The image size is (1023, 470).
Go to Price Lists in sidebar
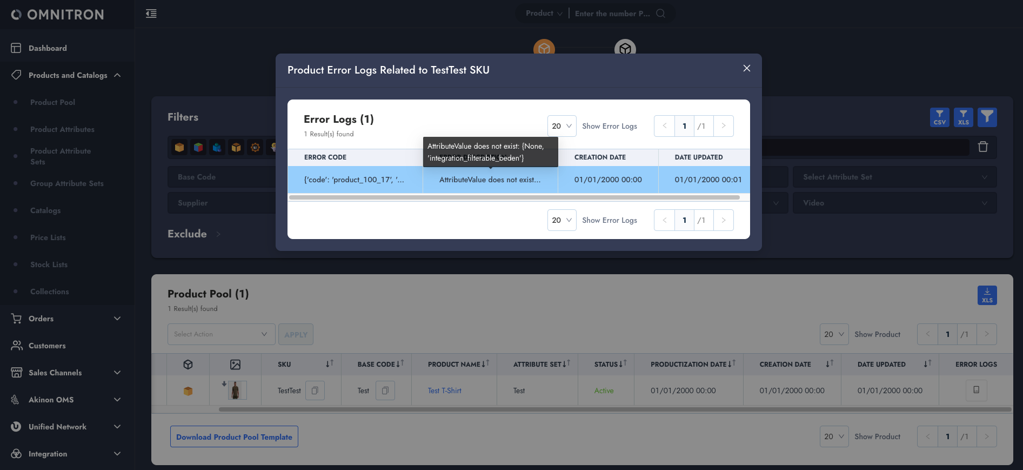48,237
